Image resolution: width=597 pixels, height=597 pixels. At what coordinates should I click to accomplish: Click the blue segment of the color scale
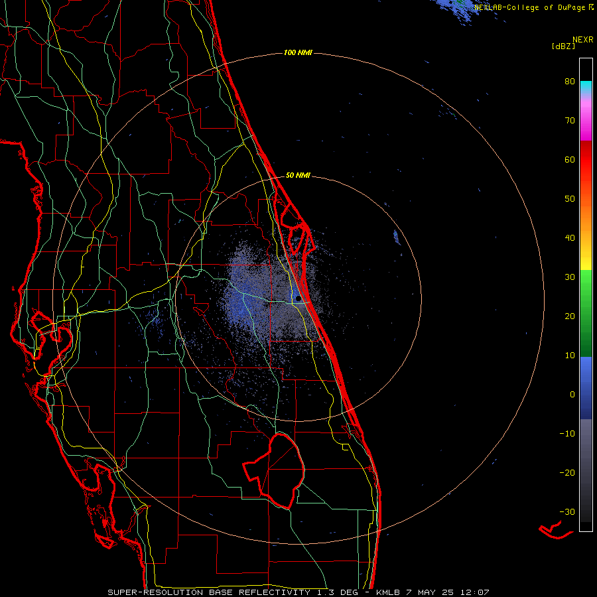pos(586,387)
